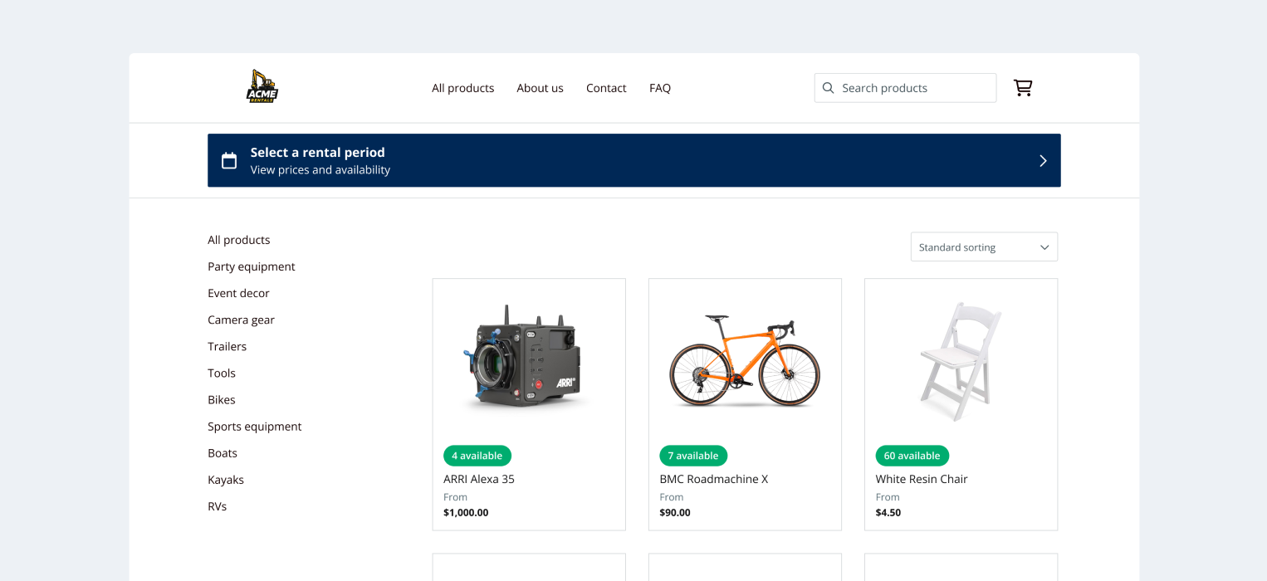Click White Resin Chair product title
1267x581 pixels.
pos(922,479)
